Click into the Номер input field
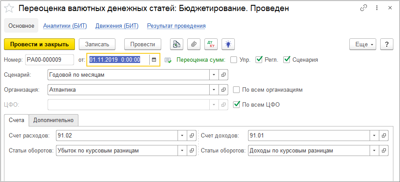This screenshot has height=182, width=400. tap(49, 60)
